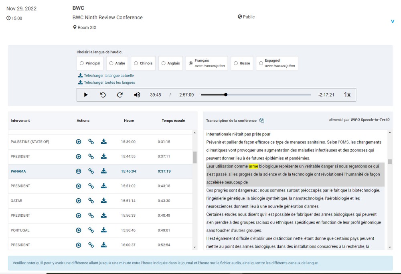Viewport: 401px width, 274px height.
Task: Change the 1x playback speed
Action: (x=347, y=95)
